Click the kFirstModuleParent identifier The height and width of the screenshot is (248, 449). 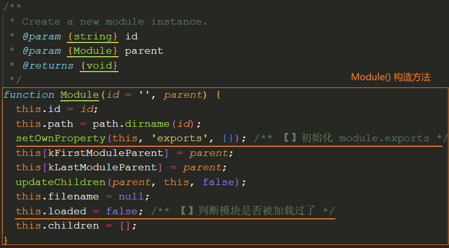click(105, 153)
